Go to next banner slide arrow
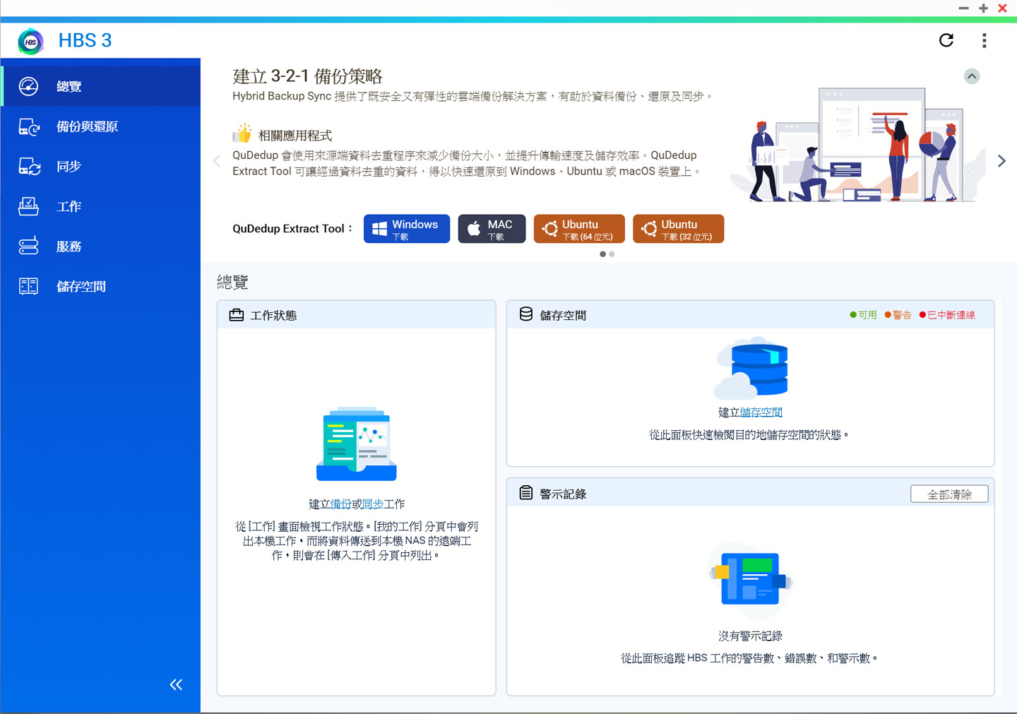Viewport: 1017px width, 714px height. point(1001,161)
